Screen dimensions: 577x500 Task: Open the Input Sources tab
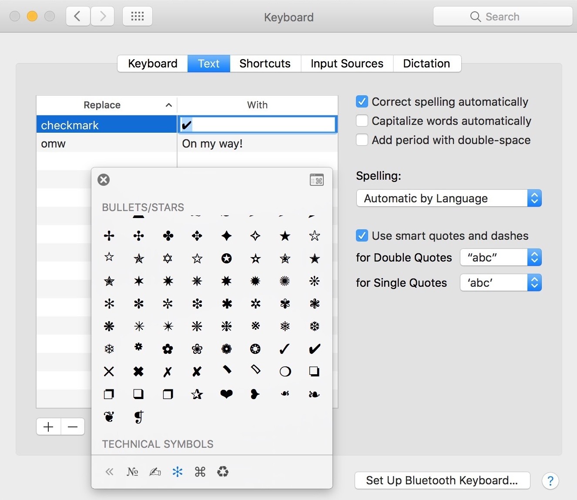(347, 64)
